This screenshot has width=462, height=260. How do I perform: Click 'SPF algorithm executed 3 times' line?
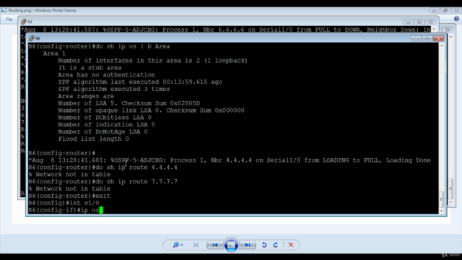(x=114, y=89)
